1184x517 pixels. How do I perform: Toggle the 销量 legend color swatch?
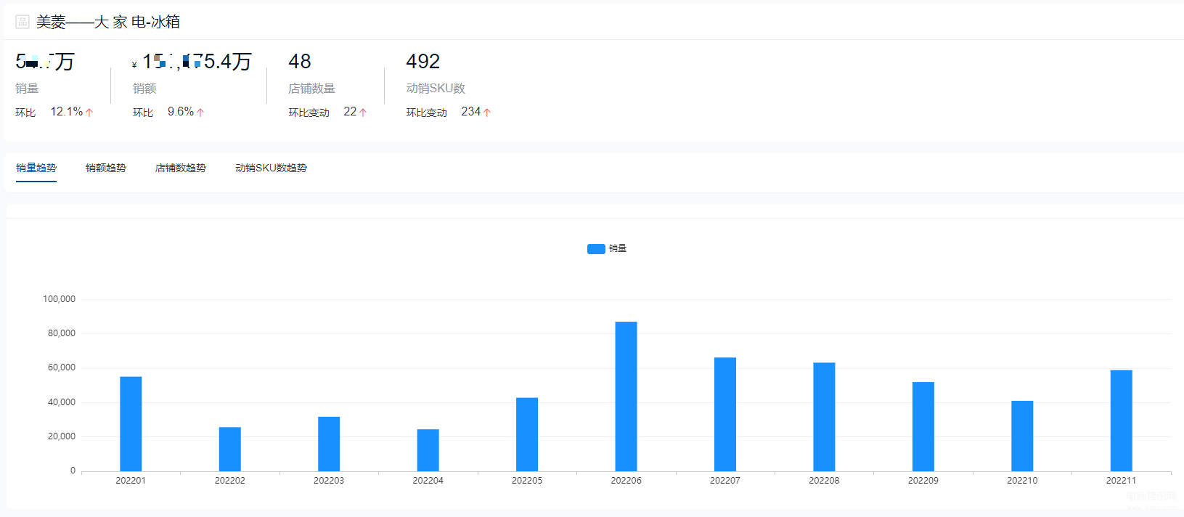click(x=596, y=248)
